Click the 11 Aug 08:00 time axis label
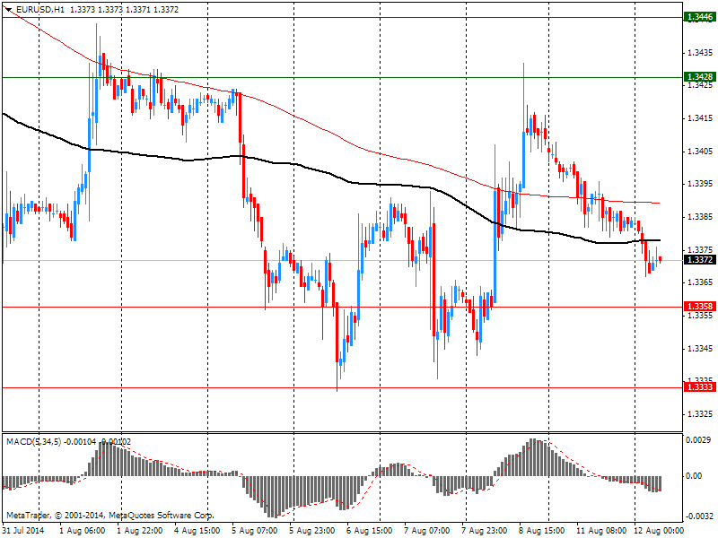Image resolution: width=718 pixels, height=538 pixels. [601, 531]
